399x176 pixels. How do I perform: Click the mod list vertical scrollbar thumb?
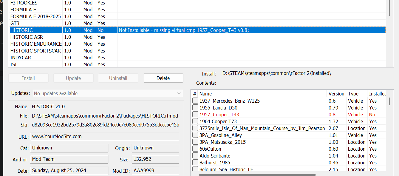tap(389, 8)
